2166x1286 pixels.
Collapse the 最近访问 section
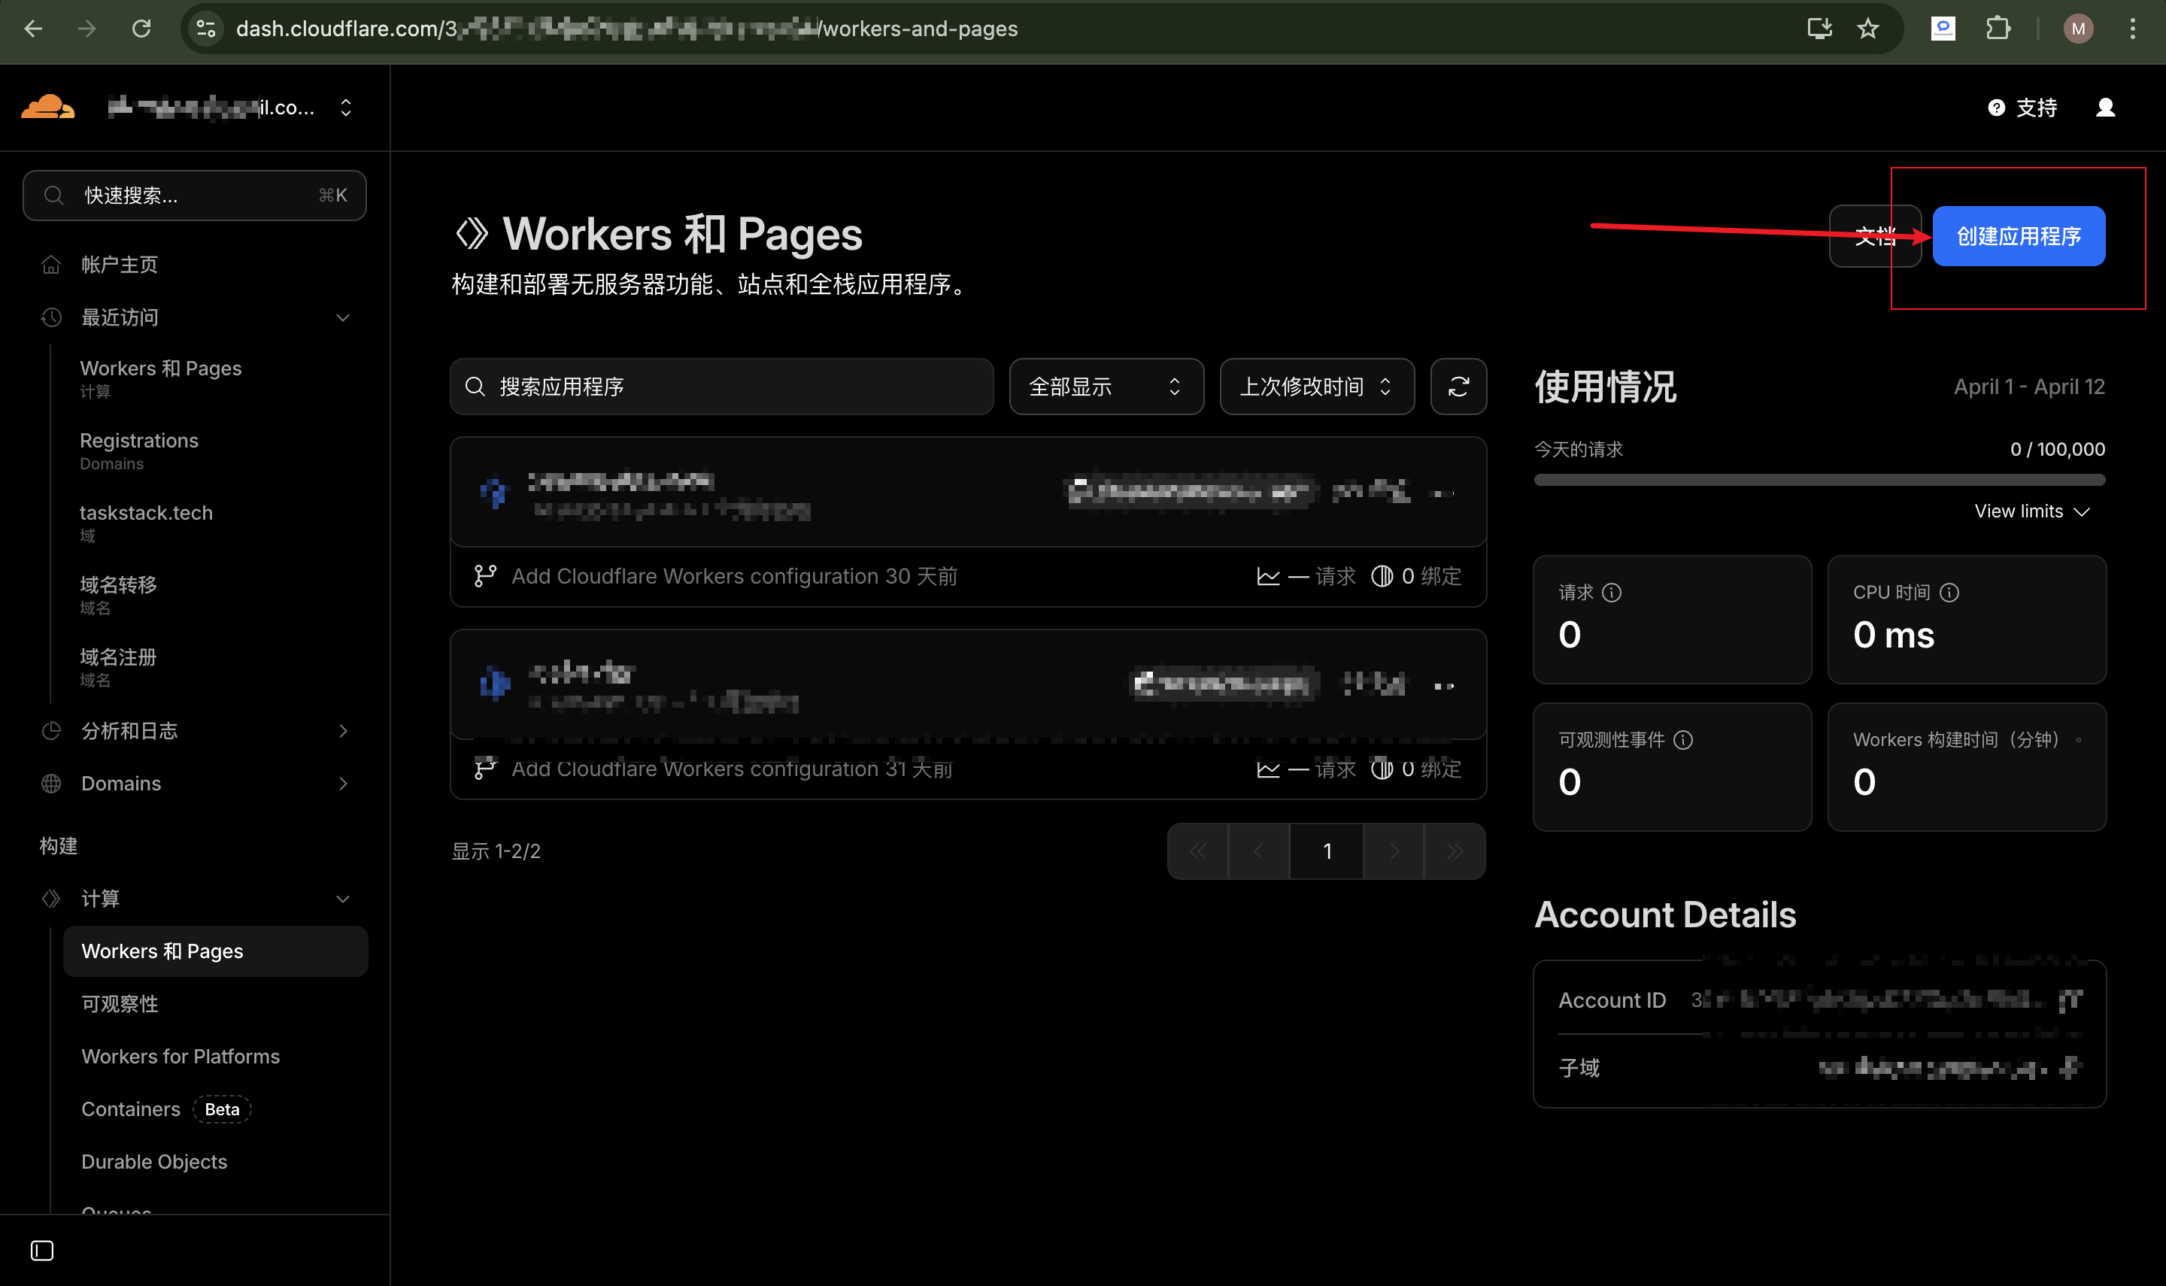342,317
